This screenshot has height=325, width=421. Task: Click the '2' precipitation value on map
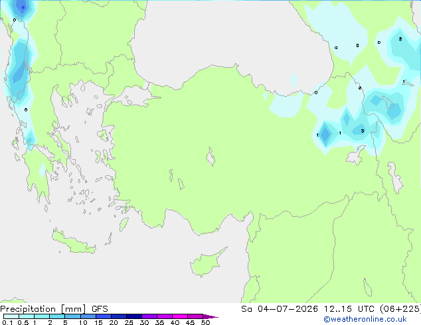400,39
